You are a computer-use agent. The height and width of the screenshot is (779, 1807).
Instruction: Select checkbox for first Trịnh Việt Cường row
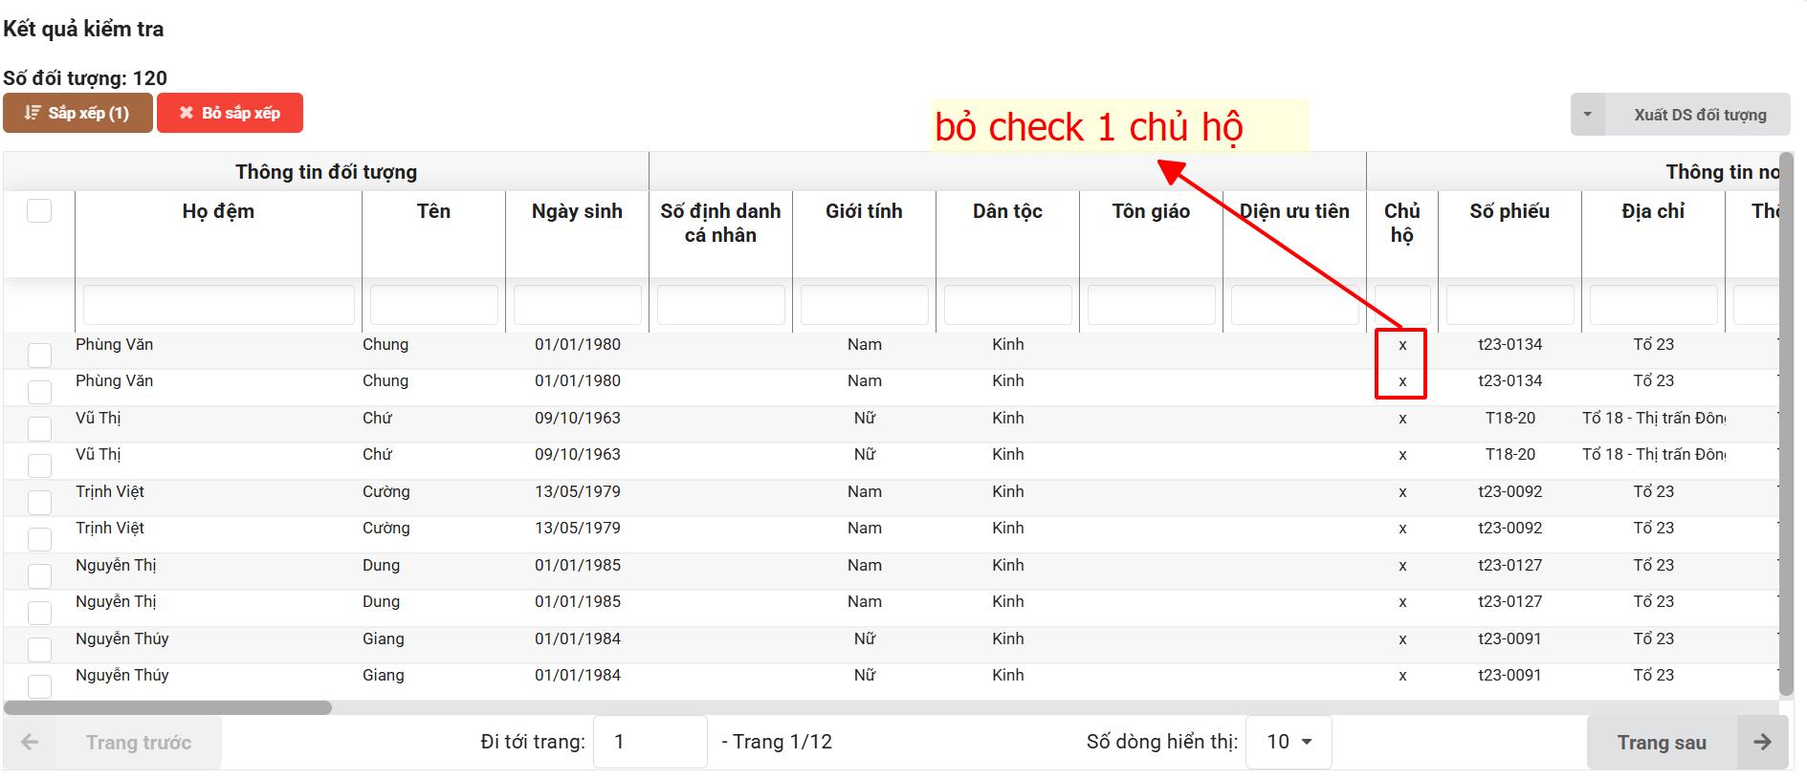pyautogui.click(x=39, y=503)
